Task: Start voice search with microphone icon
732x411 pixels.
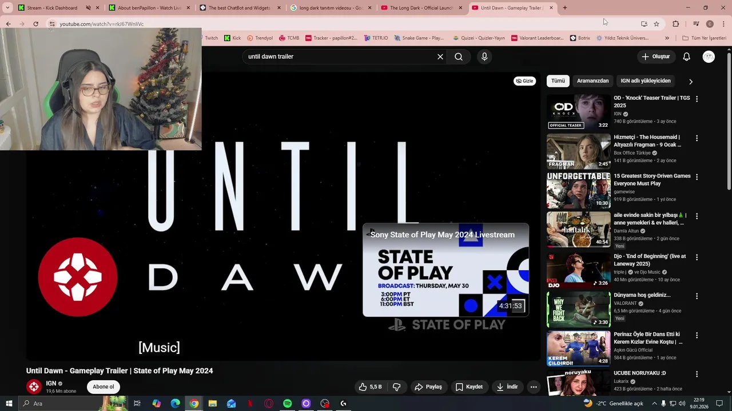Action: point(484,57)
